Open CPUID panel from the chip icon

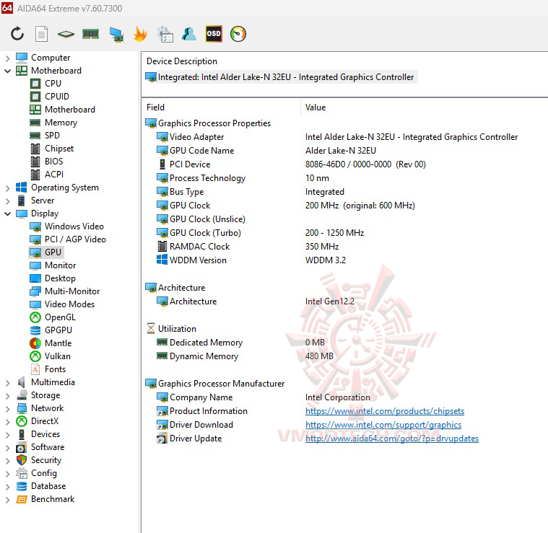point(66,34)
